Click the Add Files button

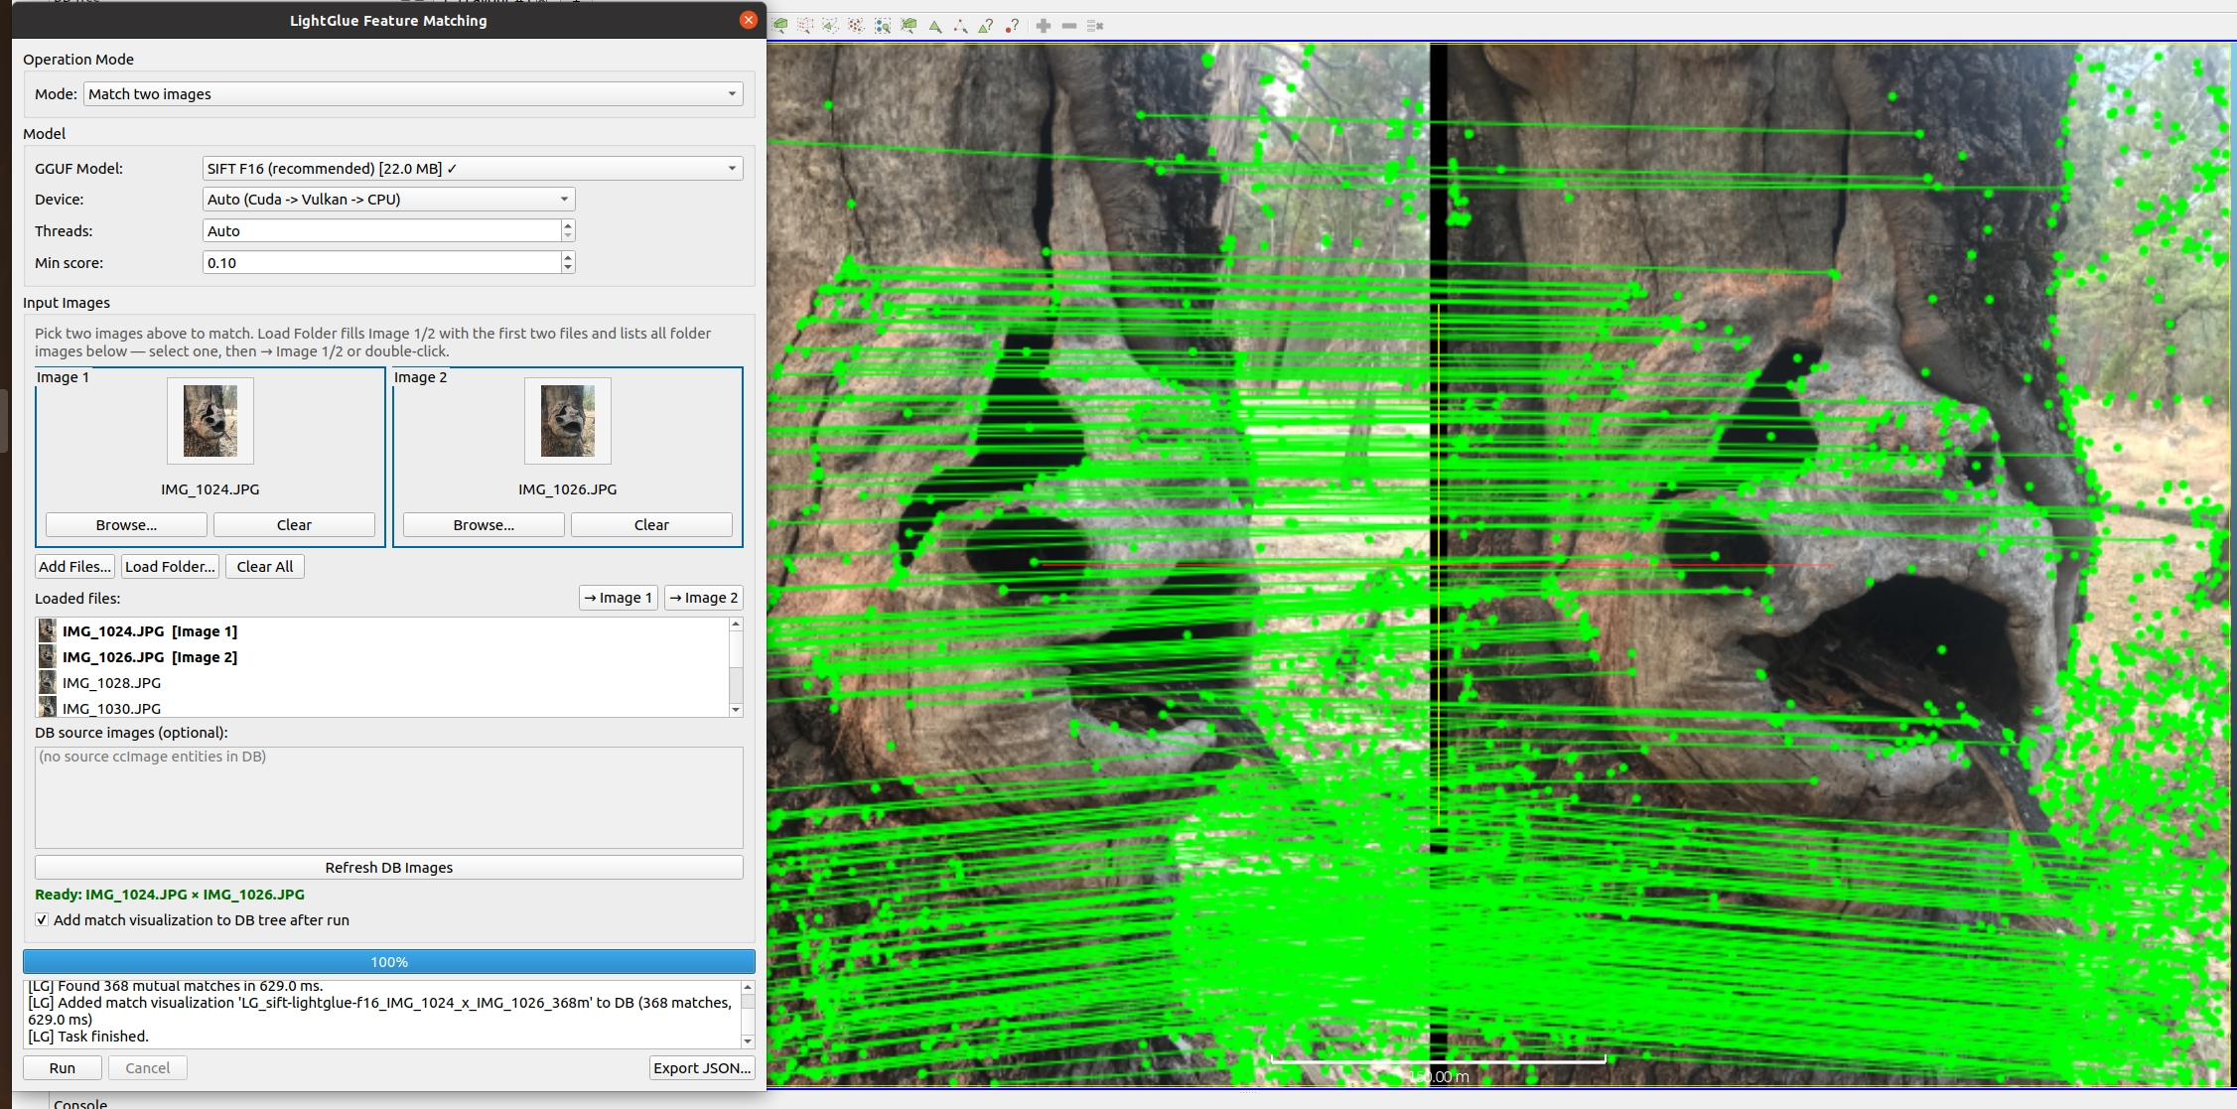point(74,567)
